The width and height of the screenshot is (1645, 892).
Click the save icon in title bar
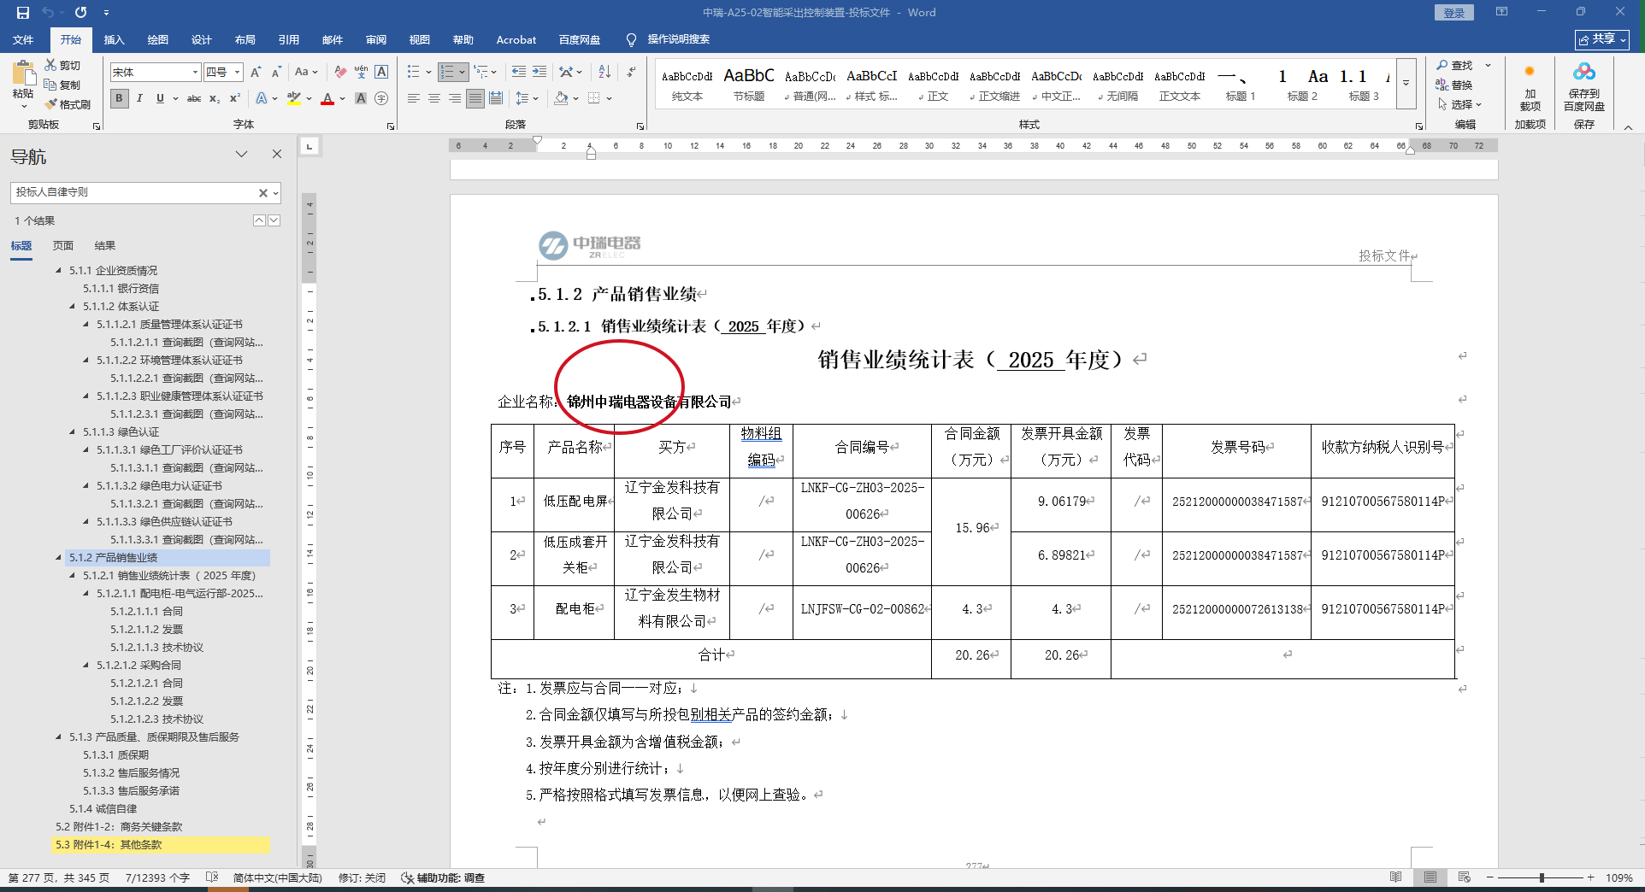[x=23, y=13]
